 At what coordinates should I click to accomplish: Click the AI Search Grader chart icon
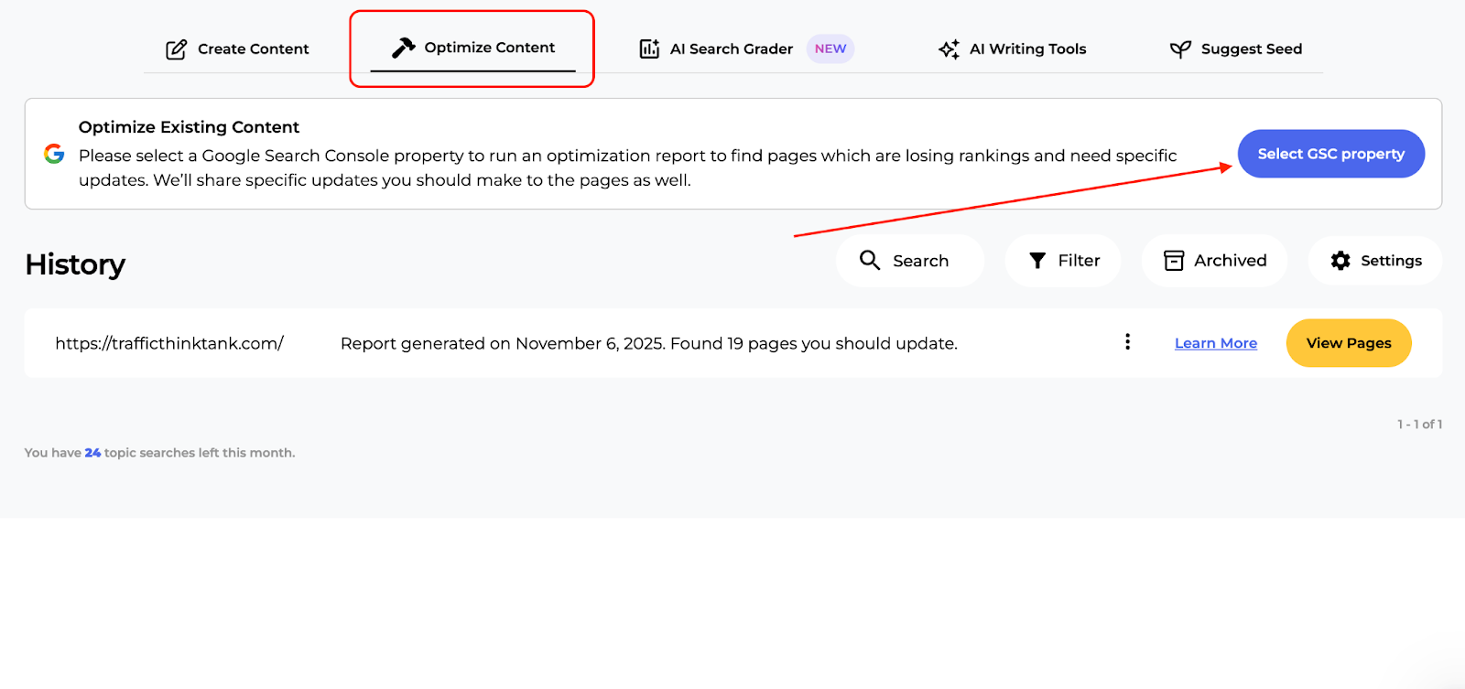(648, 48)
